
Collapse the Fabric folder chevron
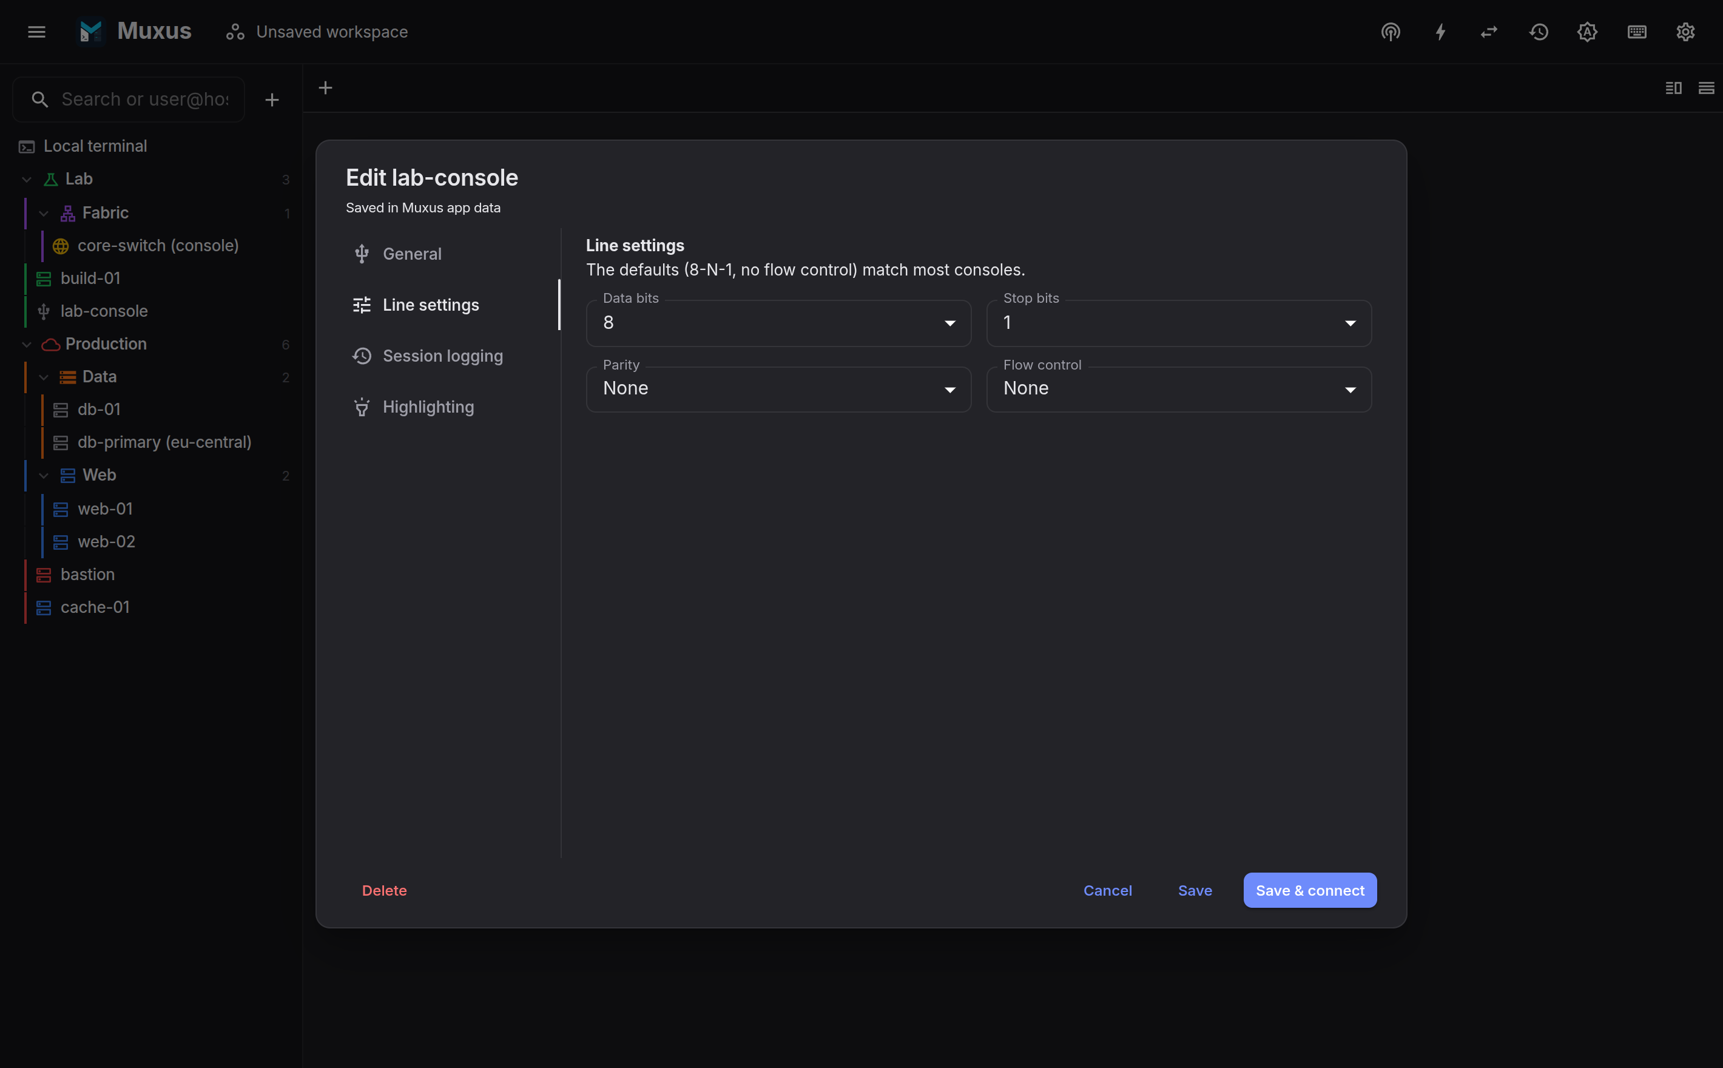(x=44, y=214)
